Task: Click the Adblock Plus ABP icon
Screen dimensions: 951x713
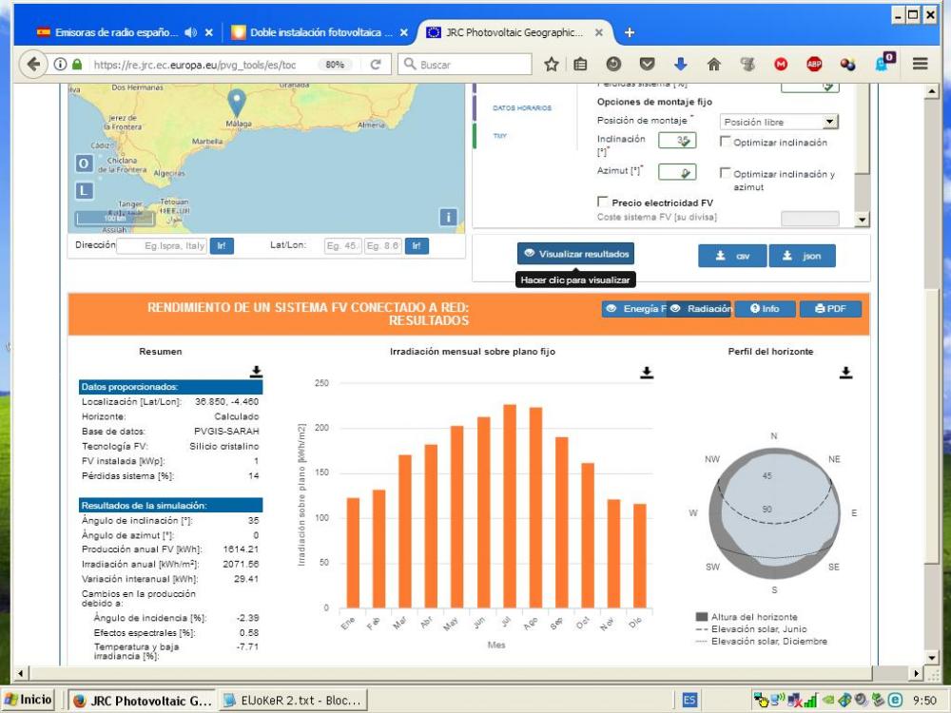Action: (814, 64)
